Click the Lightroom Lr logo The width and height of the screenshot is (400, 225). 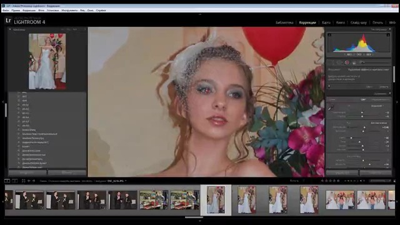(x=8, y=21)
